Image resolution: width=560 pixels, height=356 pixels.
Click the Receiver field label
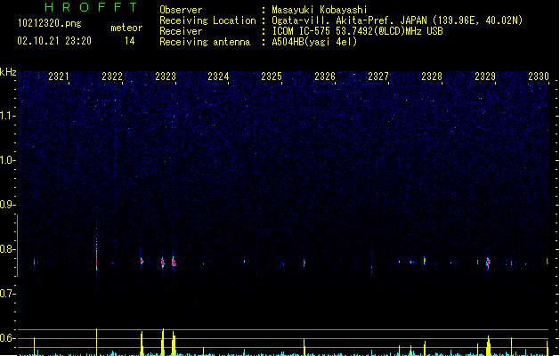(x=181, y=31)
